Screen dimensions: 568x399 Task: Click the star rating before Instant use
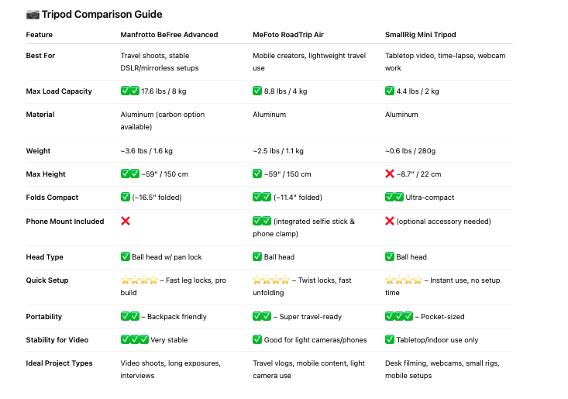coord(404,280)
